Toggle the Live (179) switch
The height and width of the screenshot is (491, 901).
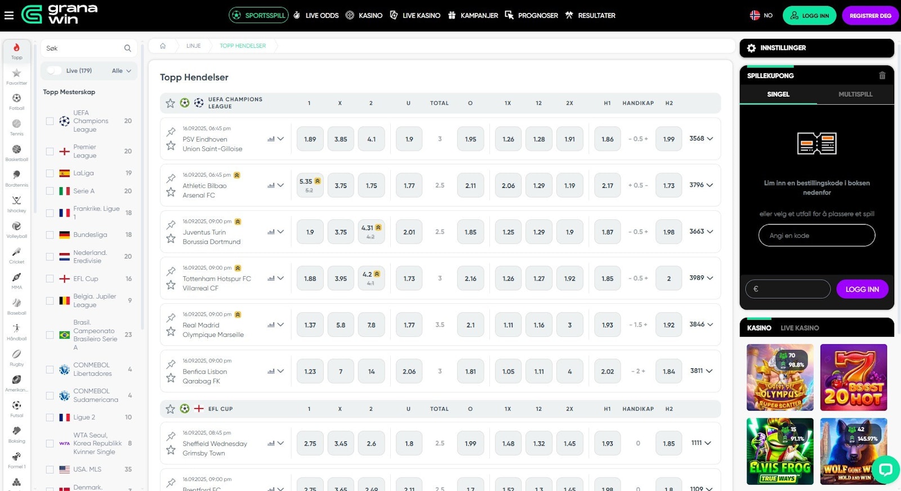(x=54, y=71)
